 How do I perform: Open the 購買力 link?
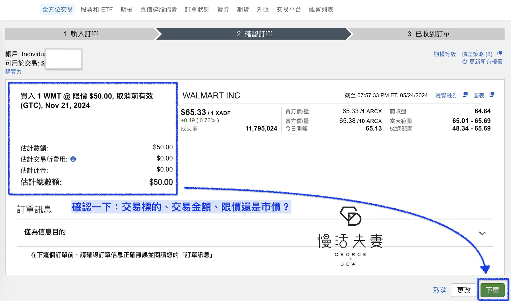point(13,72)
